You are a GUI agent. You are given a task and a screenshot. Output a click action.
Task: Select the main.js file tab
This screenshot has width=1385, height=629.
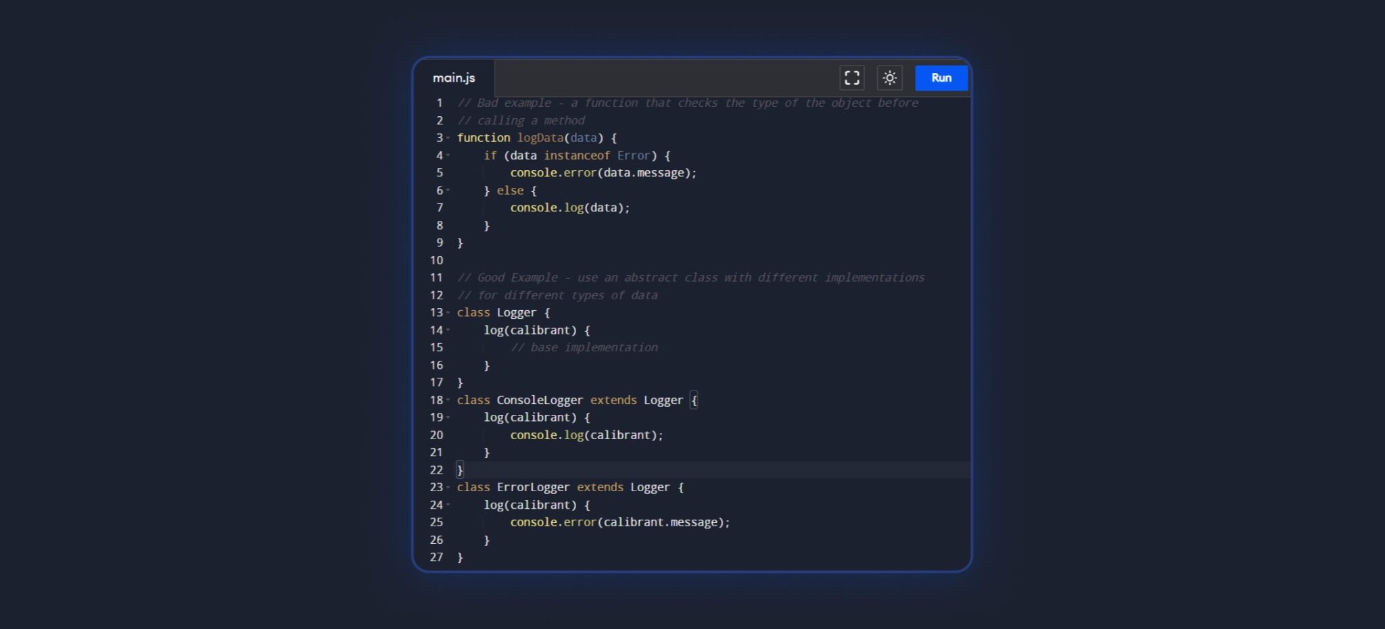[454, 78]
